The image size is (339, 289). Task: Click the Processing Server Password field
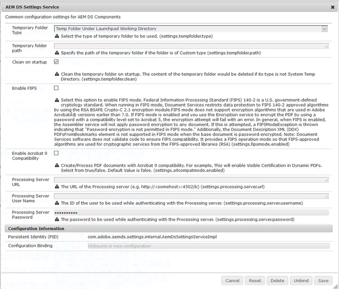tap(191, 213)
